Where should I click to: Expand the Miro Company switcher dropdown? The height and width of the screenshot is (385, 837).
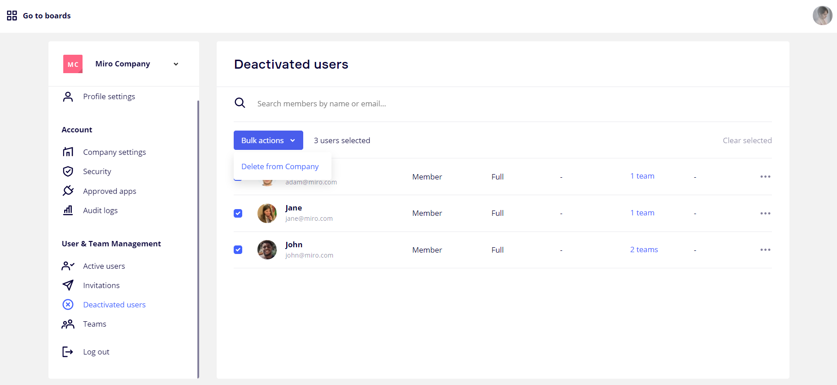pyautogui.click(x=176, y=64)
